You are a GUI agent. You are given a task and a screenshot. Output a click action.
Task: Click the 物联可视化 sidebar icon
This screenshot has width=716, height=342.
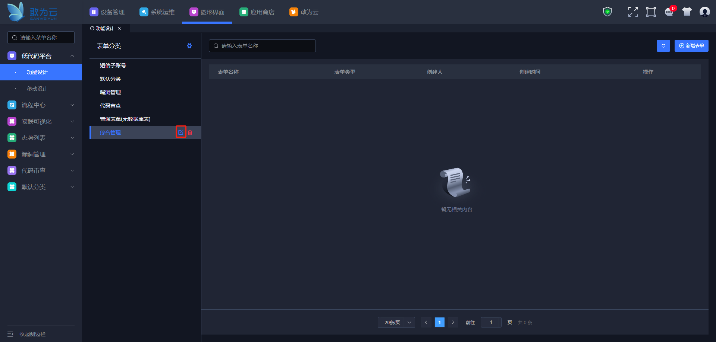tap(12, 121)
